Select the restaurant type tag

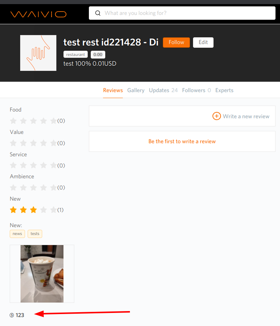(75, 54)
